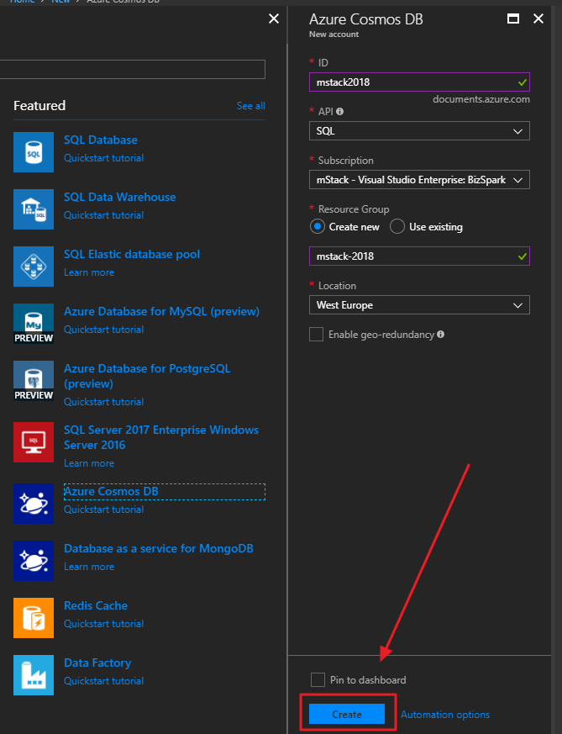Click the Azure Database for MySQL preview icon
This screenshot has height=734, width=562.
34,324
